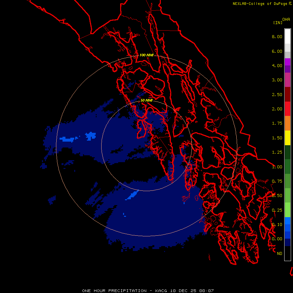Click the 8.00 legend value

point(277,36)
